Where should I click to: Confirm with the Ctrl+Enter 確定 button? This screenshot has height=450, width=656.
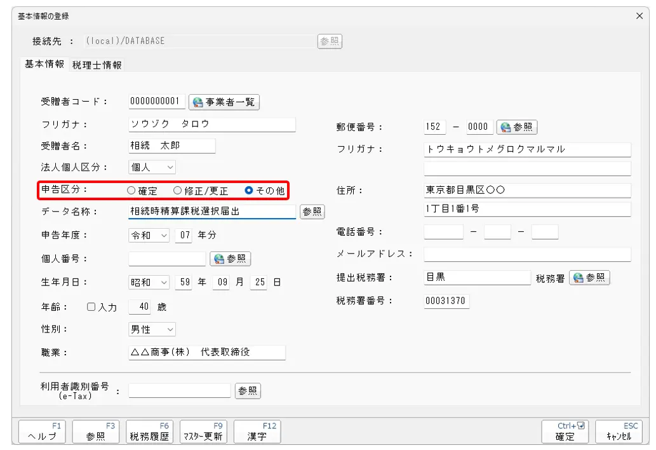pos(565,432)
